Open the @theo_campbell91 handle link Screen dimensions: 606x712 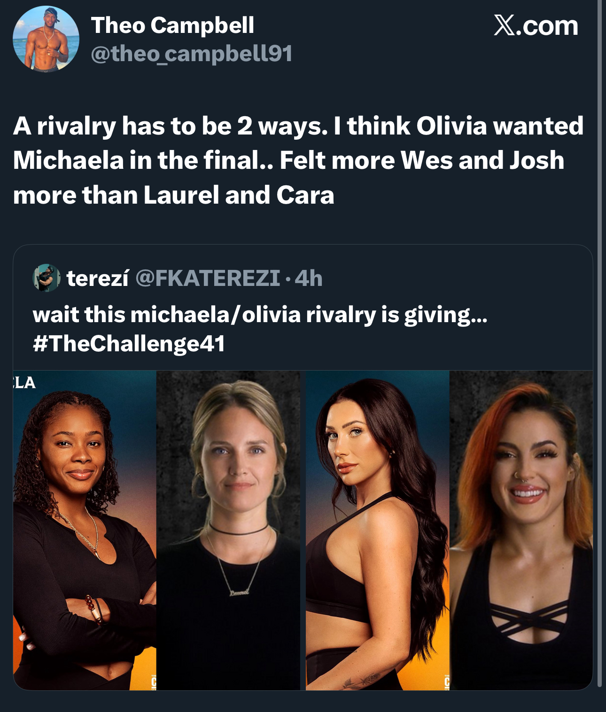pyautogui.click(x=191, y=54)
